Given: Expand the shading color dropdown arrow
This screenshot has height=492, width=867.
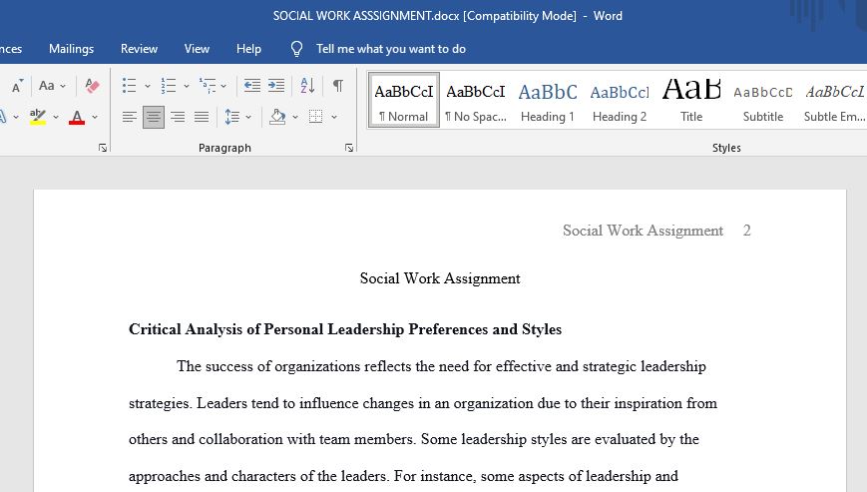Looking at the screenshot, I should [x=295, y=117].
